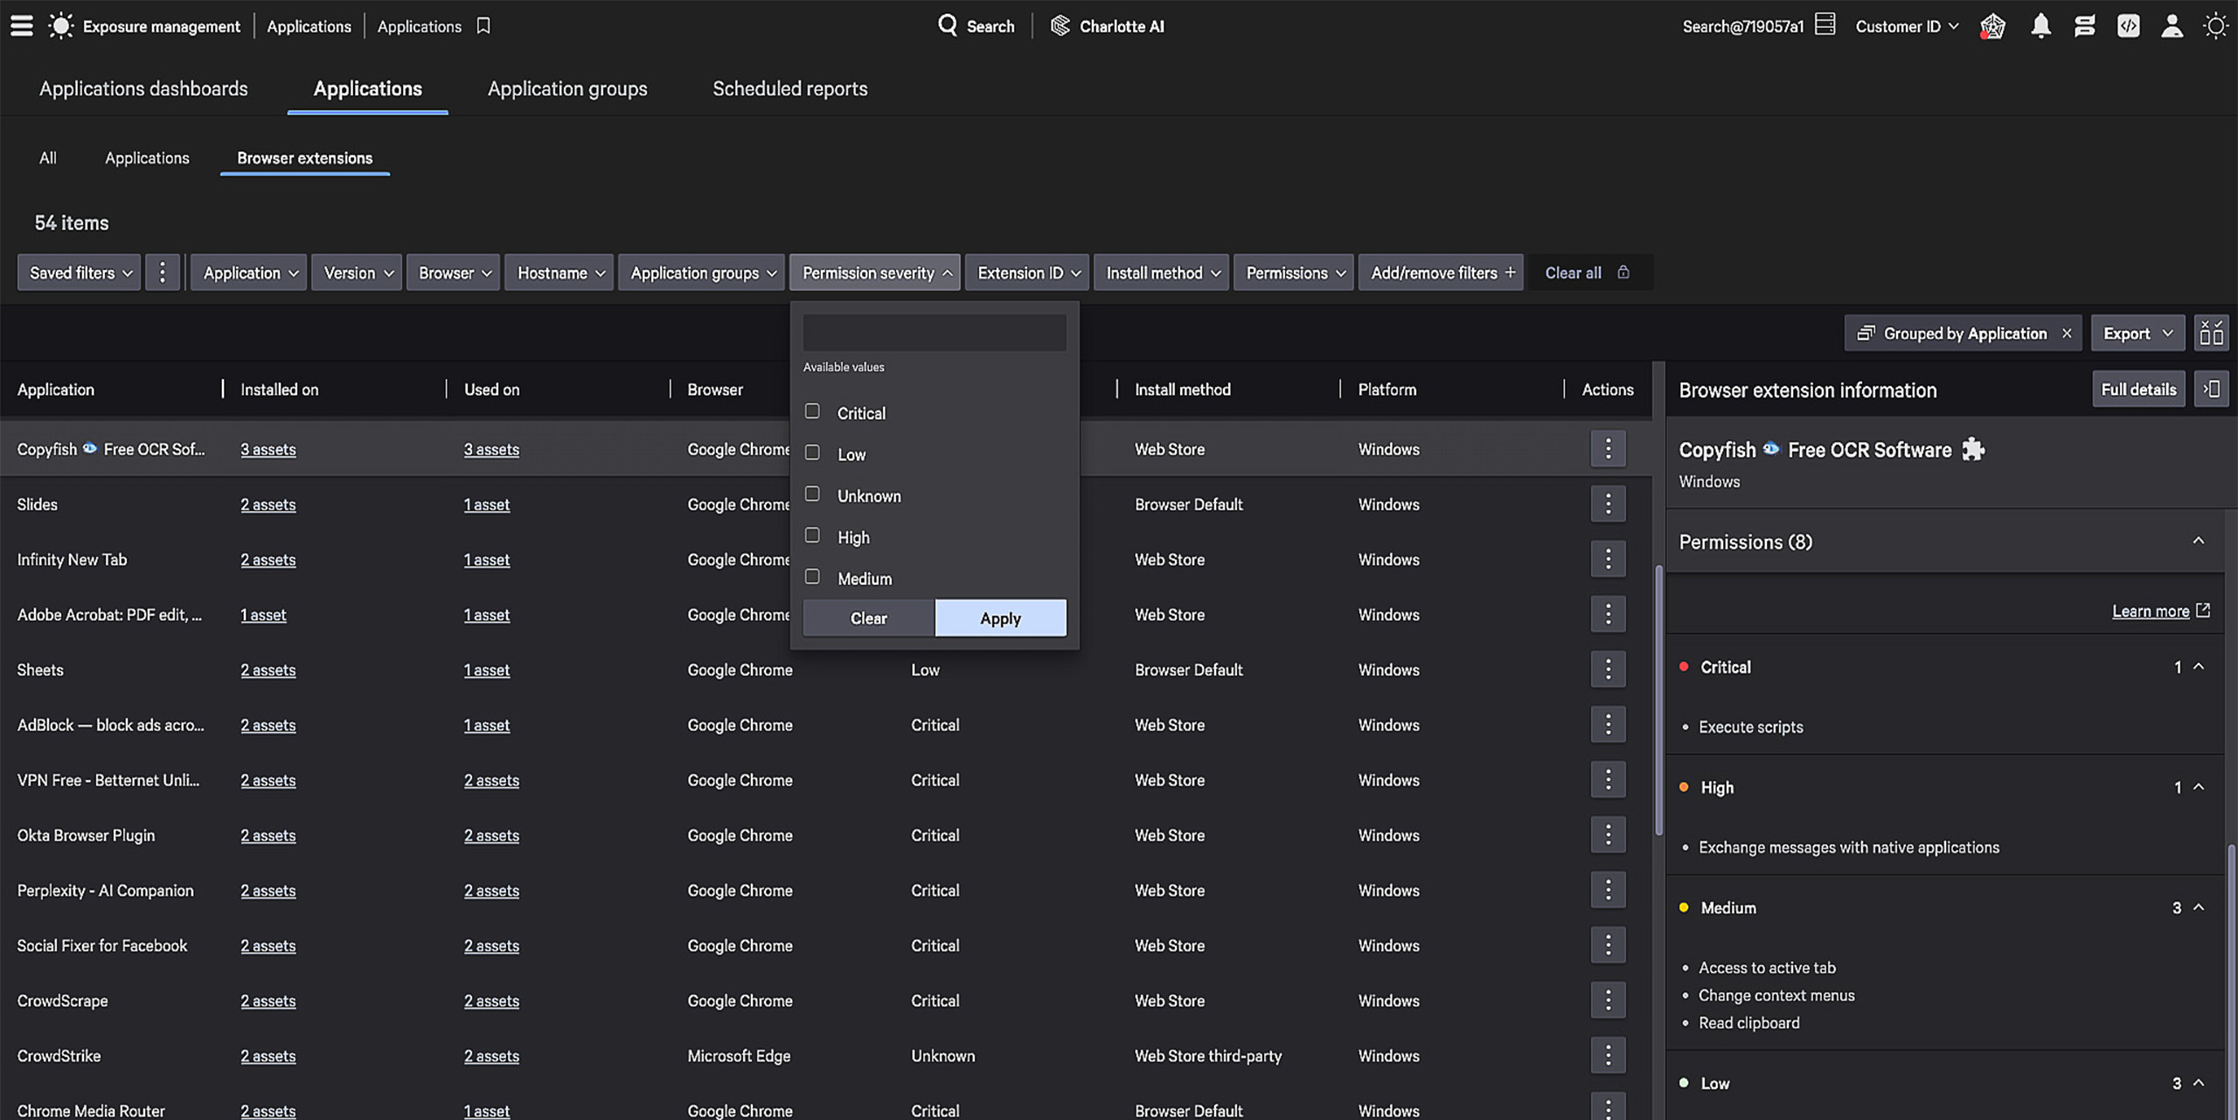The image size is (2238, 1120).
Task: Click the table vertical scrollbar
Action: [x=1658, y=699]
